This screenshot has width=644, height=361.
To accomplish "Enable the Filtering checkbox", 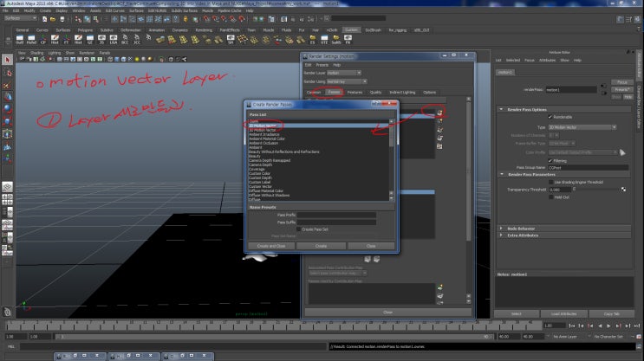I will [550, 159].
